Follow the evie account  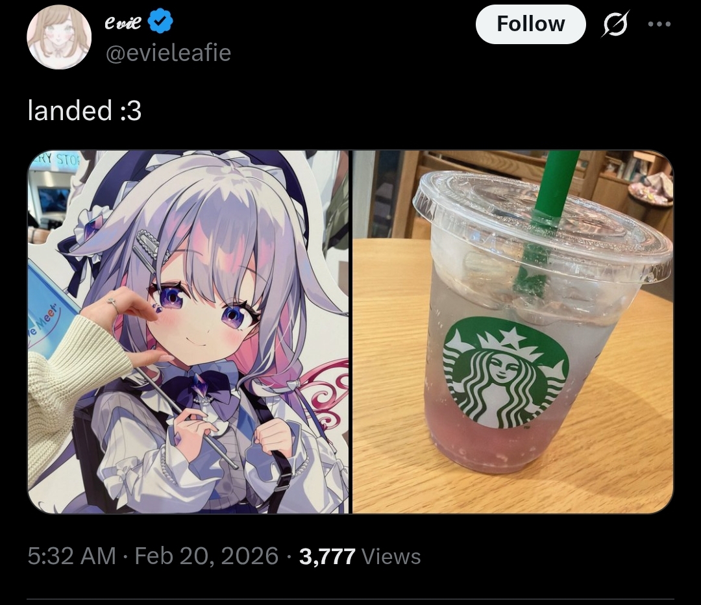pos(531,24)
